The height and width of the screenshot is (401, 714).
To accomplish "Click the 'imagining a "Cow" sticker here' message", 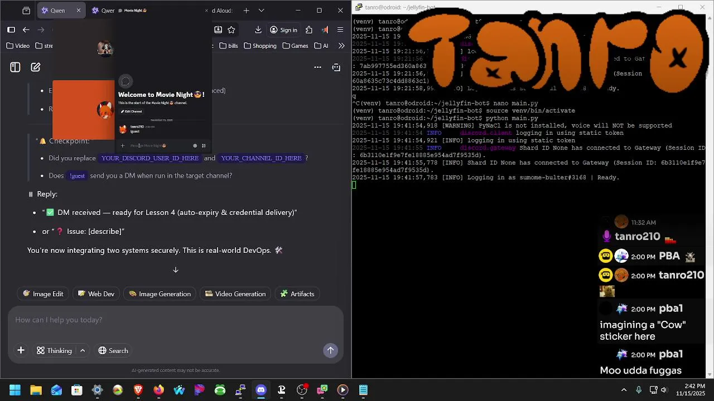I will (x=643, y=330).
